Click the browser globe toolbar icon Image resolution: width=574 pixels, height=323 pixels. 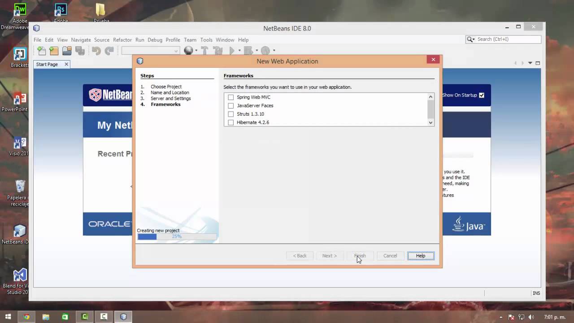click(x=188, y=51)
